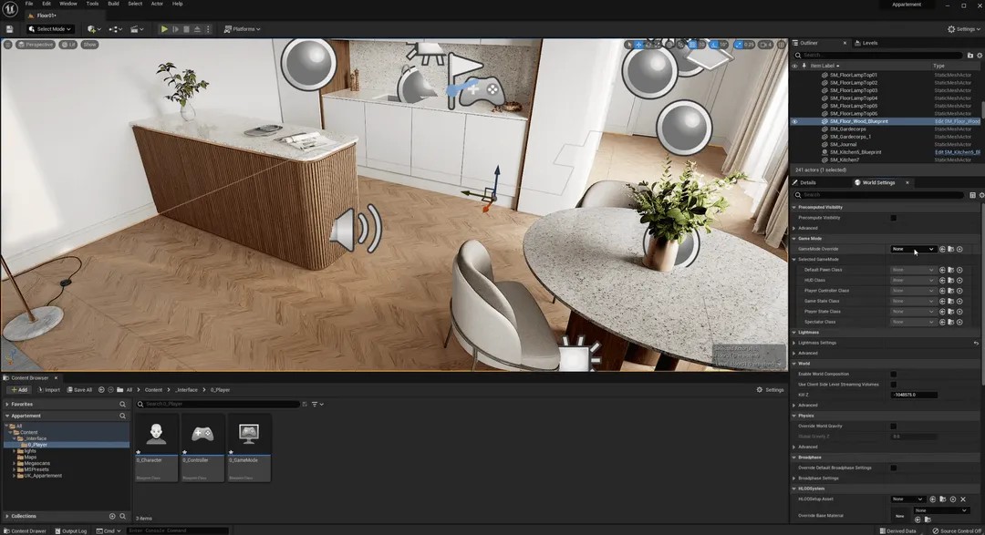Open the GameMode Override dropdown

point(916,248)
